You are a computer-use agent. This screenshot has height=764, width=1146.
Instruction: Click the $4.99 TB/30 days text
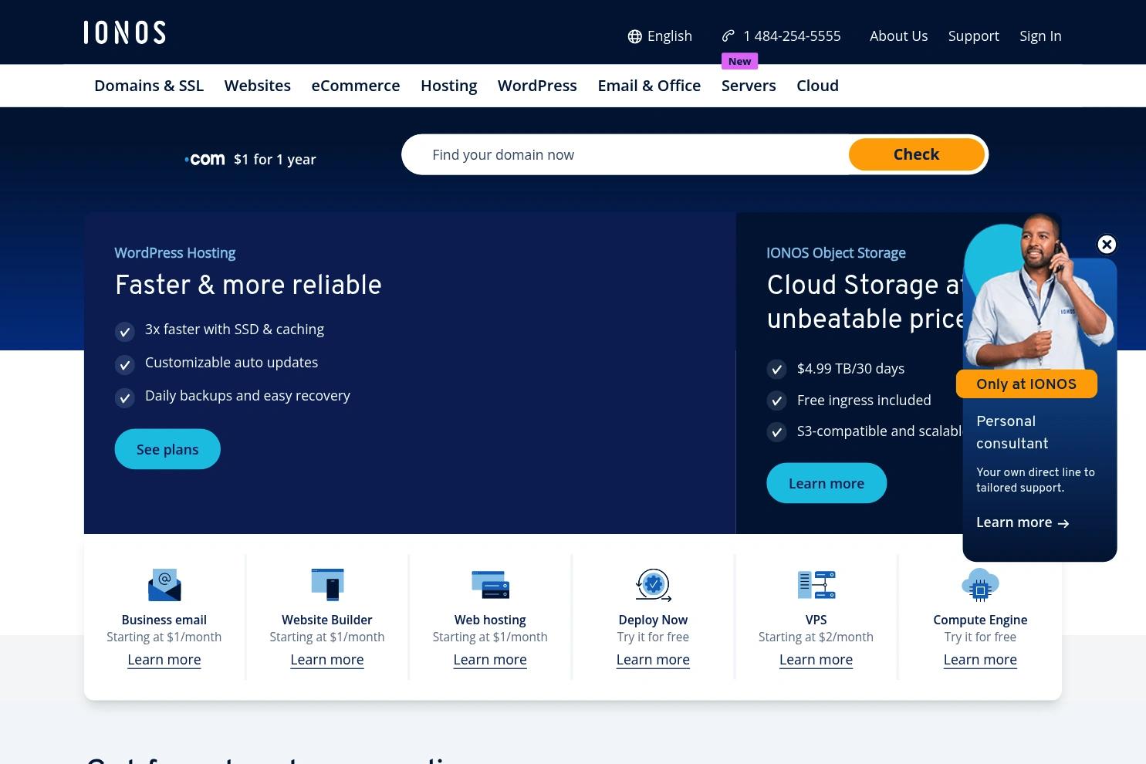click(x=850, y=369)
